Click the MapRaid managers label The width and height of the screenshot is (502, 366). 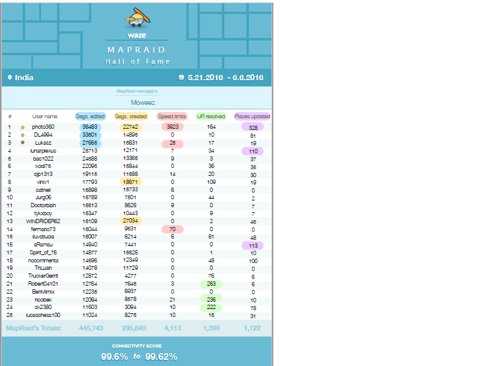coord(137,91)
